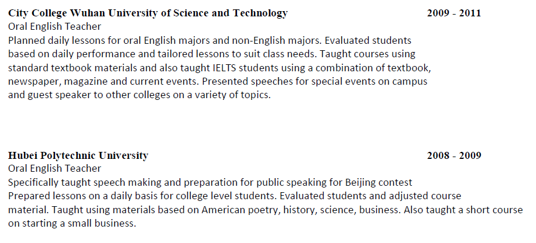The width and height of the screenshot is (536, 243).
Task: Click the line starting "standard textbook materials"
Action: click(x=219, y=67)
